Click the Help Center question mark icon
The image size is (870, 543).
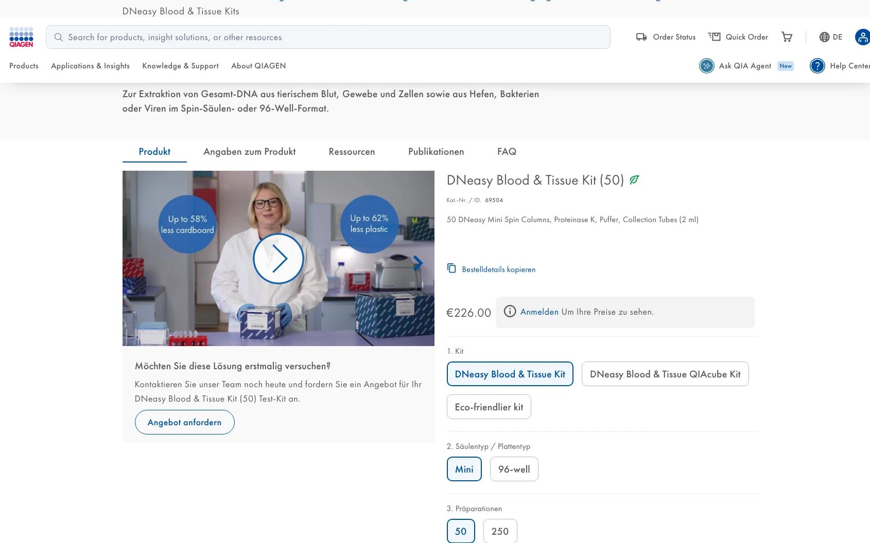817,66
